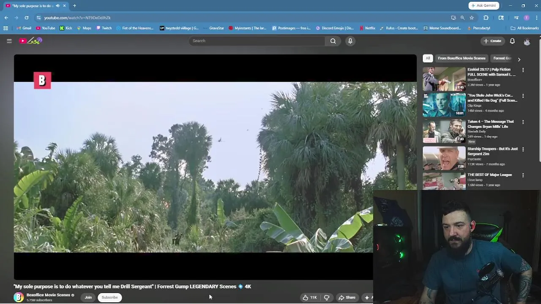Screen dimensions: 541x304
Task: Open the install or cast icon in address bar
Action: (x=454, y=18)
